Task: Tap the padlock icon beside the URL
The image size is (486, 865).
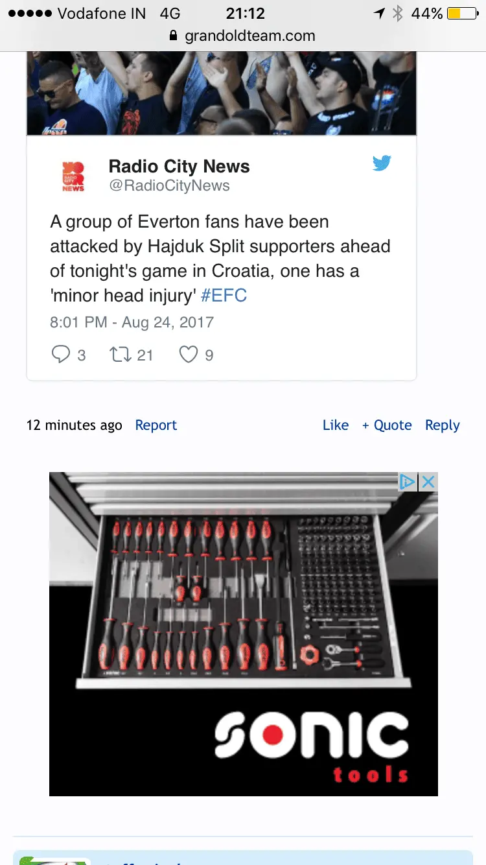Action: (x=173, y=36)
